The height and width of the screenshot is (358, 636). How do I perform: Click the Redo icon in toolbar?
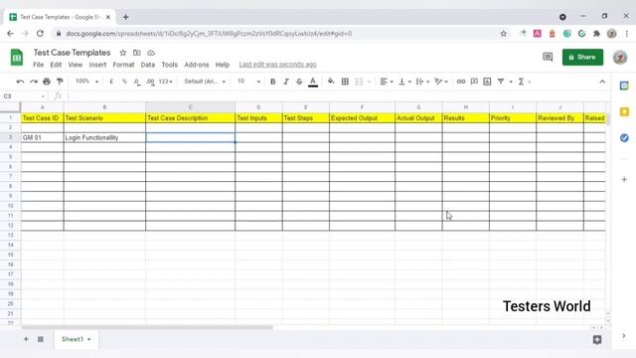(34, 82)
